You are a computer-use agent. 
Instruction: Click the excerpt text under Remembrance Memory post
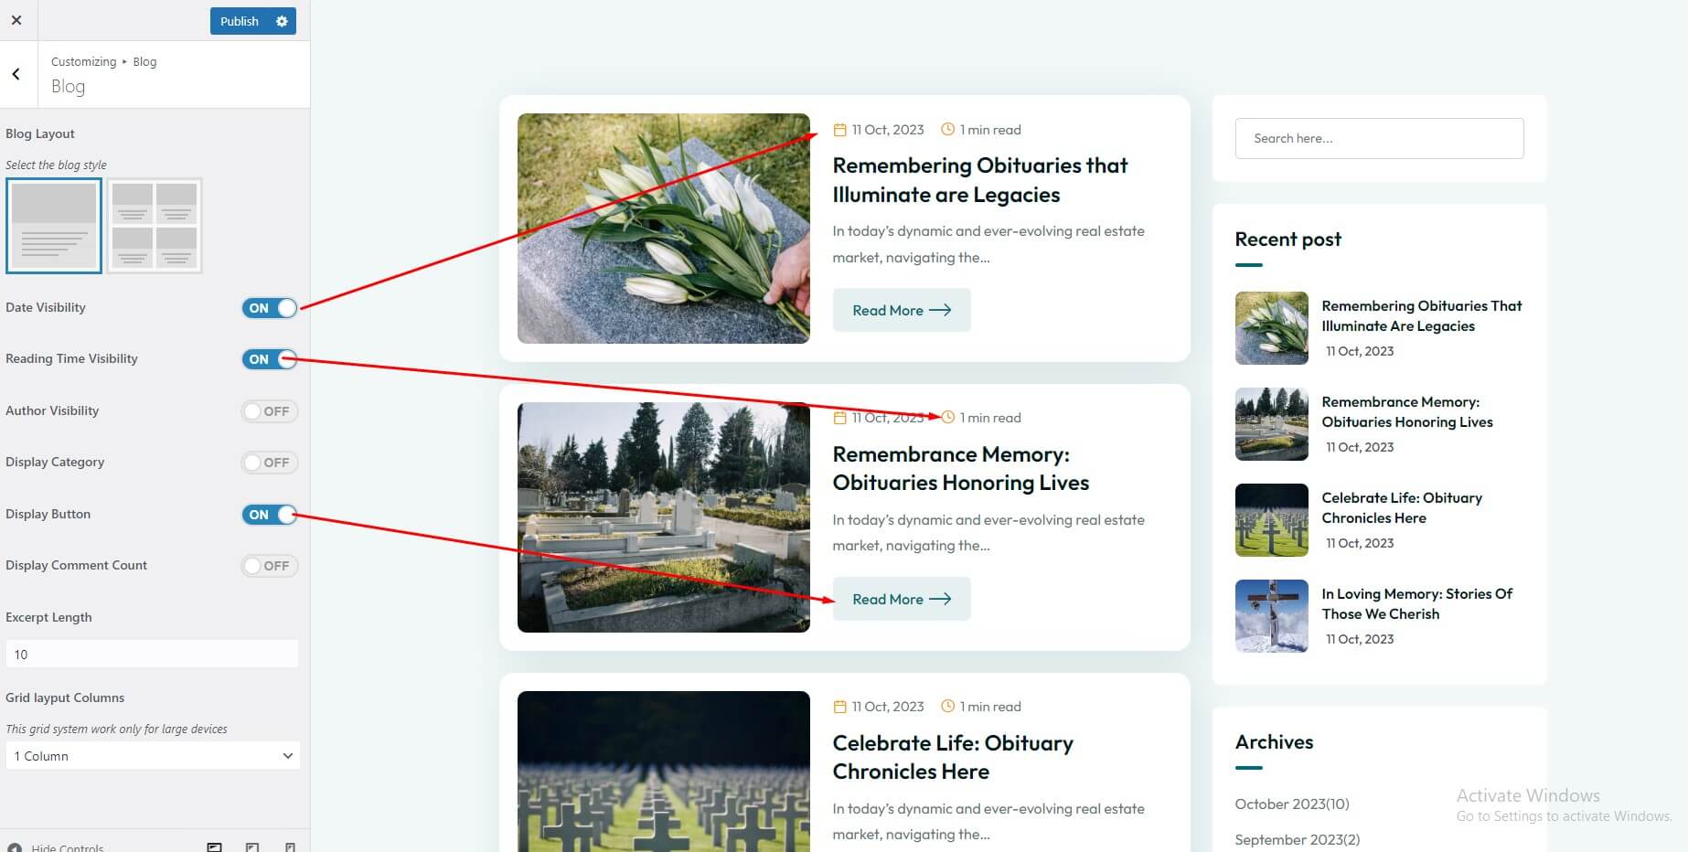988,532
